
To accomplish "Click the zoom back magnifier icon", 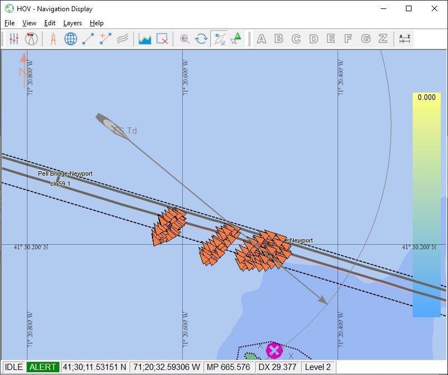I will [184, 39].
